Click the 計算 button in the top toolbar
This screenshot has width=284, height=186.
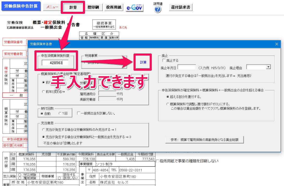click(x=73, y=7)
